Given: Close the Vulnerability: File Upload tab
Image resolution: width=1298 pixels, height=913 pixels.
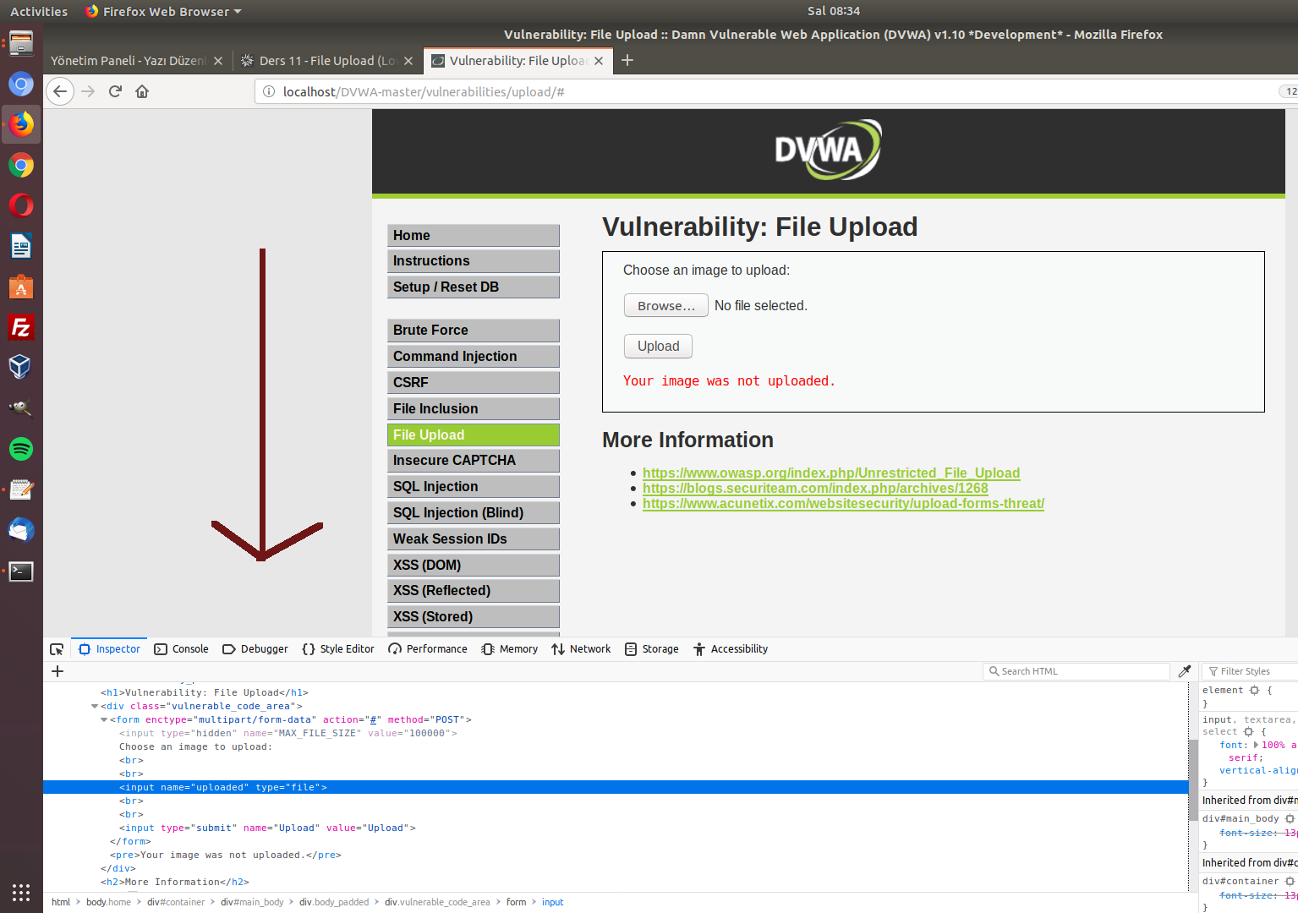Looking at the screenshot, I should tap(599, 61).
